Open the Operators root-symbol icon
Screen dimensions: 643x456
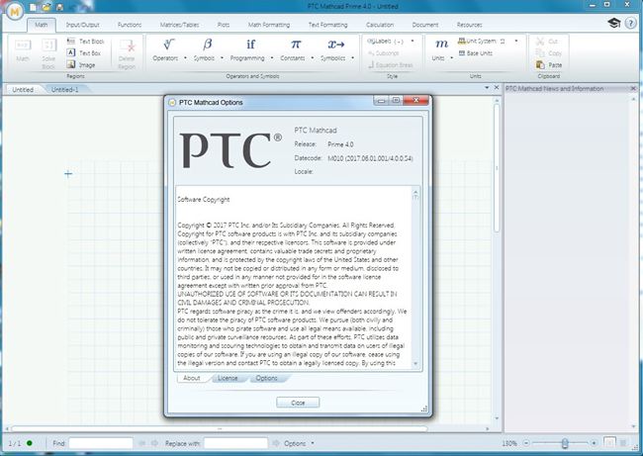[x=168, y=44]
